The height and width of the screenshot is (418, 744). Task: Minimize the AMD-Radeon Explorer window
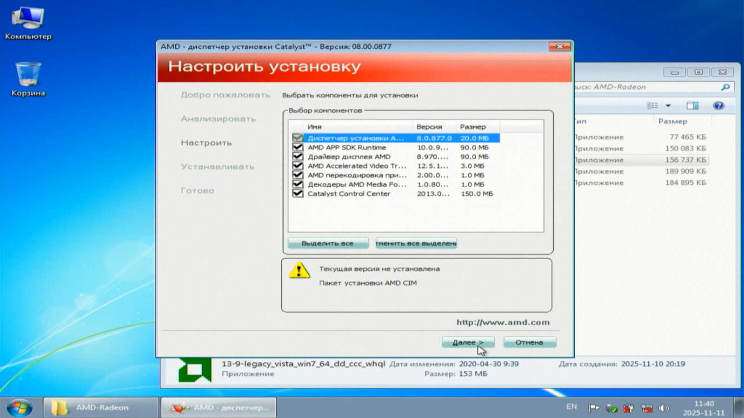tap(675, 72)
